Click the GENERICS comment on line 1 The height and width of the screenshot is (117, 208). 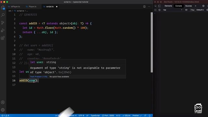tap(28, 15)
